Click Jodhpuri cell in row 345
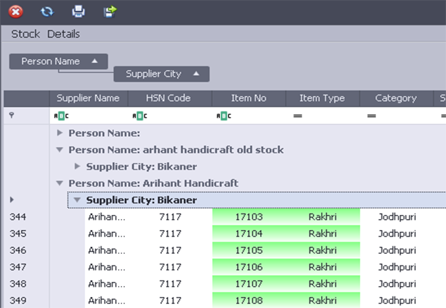Image resolution: width=446 pixels, height=308 pixels. point(397,233)
